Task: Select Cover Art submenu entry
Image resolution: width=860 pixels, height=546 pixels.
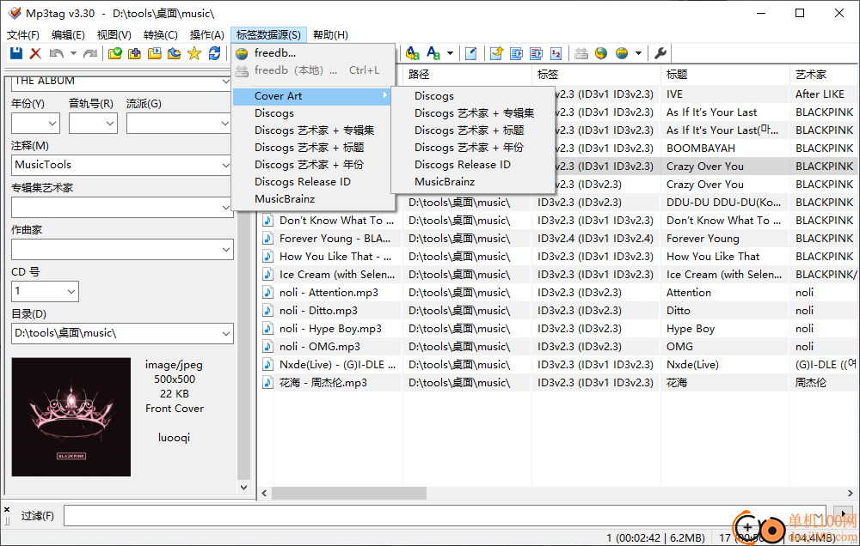Action: 311,96
